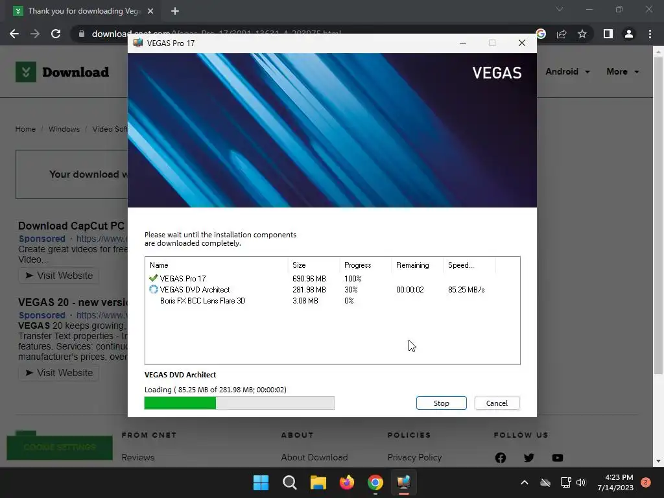The height and width of the screenshot is (498, 664).
Task: Open the Home breadcrumb link
Action: 25,129
